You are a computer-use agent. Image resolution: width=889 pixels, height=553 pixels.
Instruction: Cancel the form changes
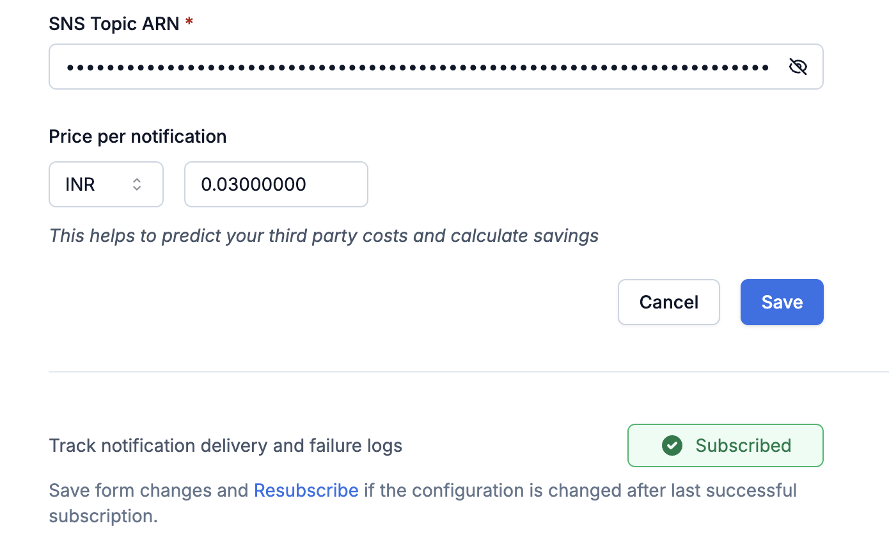click(x=669, y=302)
